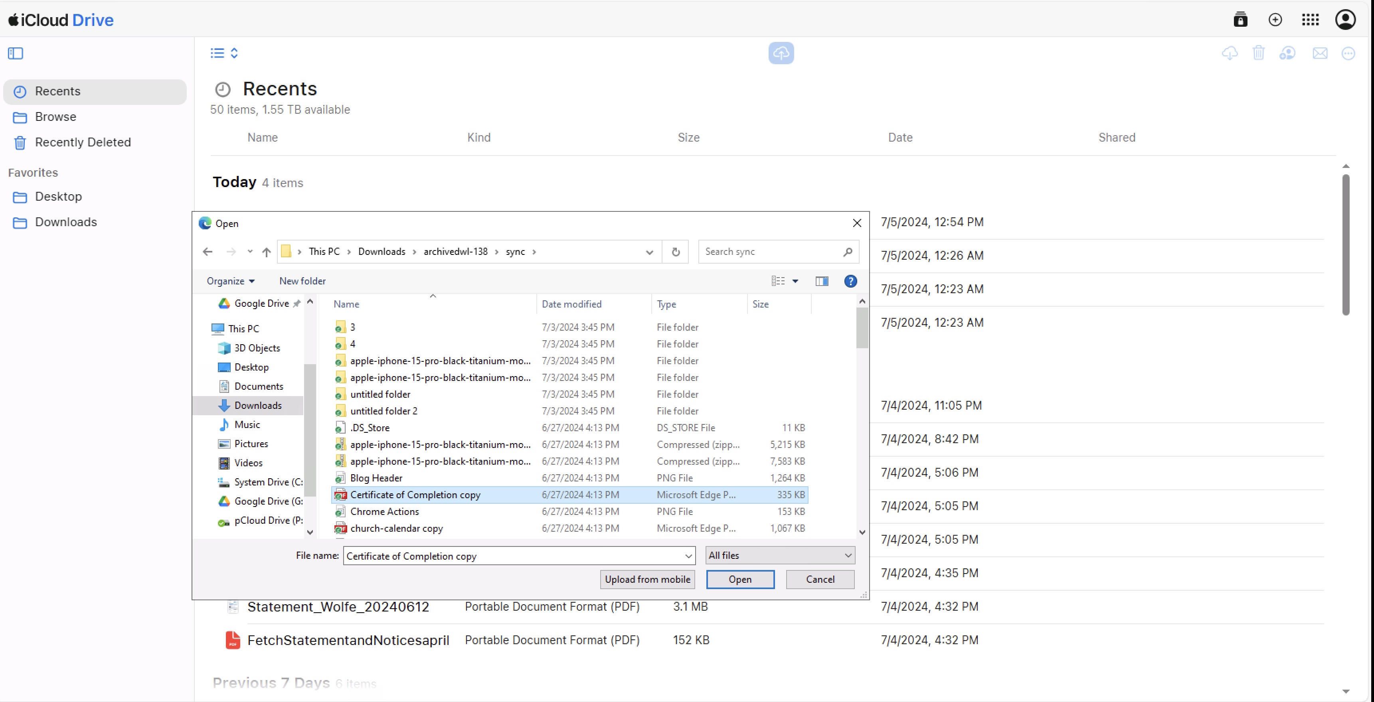This screenshot has height=702, width=1374.
Task: Open FetchStatementandNoticesapril PDF in iCloud list
Action: (348, 640)
